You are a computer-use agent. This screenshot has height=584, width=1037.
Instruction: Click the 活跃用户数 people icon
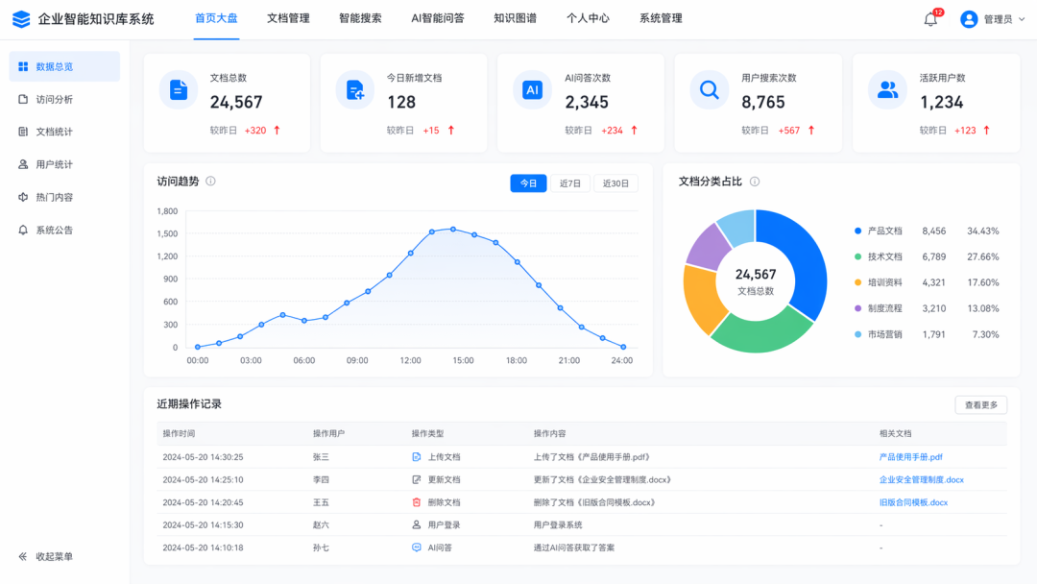(x=887, y=89)
